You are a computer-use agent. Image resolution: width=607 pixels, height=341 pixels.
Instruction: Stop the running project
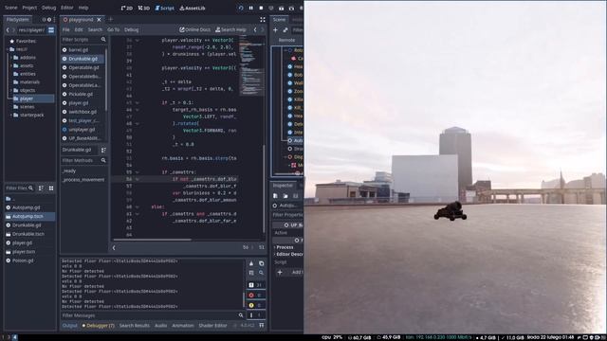tap(261, 8)
